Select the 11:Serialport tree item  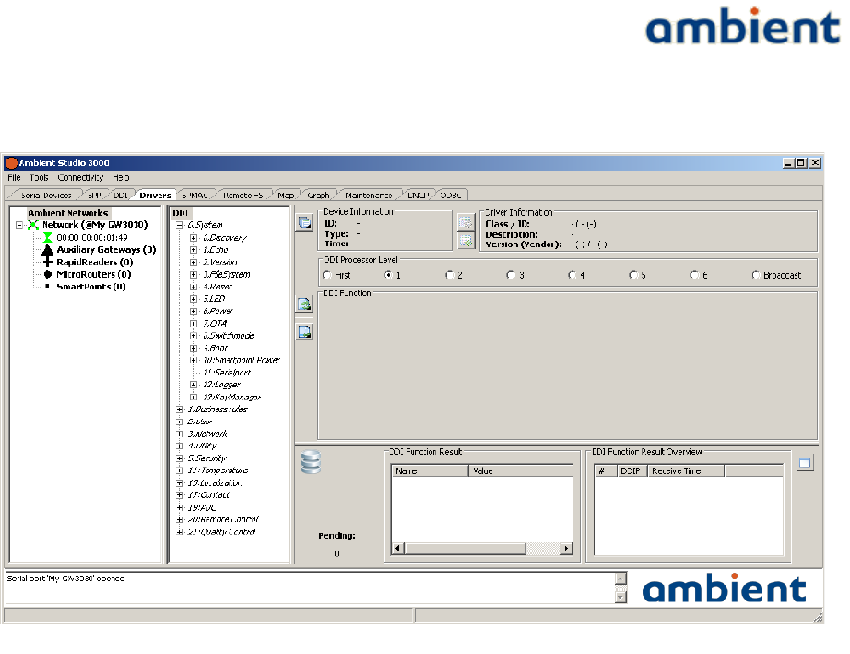click(x=227, y=373)
